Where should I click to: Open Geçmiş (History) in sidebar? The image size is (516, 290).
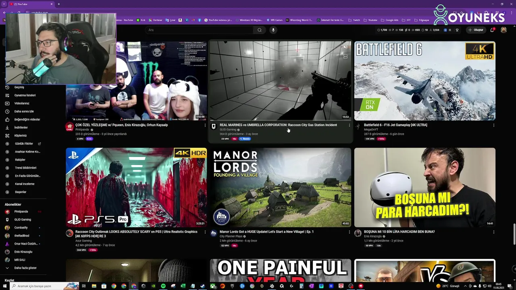coord(19,87)
